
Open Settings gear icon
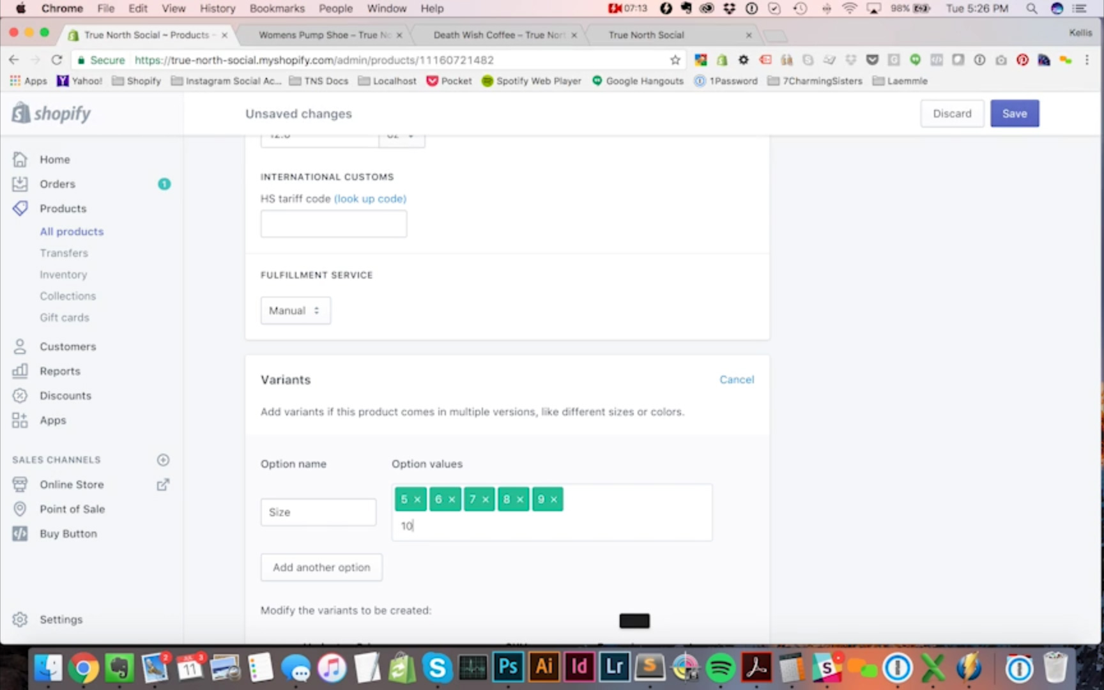[x=20, y=619]
